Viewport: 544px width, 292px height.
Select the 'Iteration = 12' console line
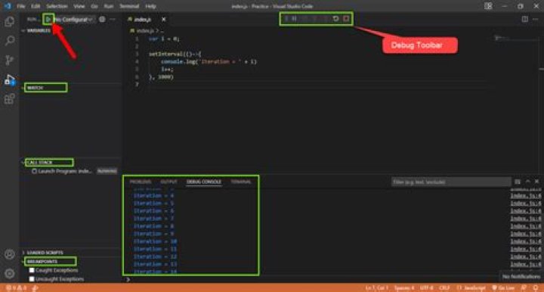coord(156,256)
